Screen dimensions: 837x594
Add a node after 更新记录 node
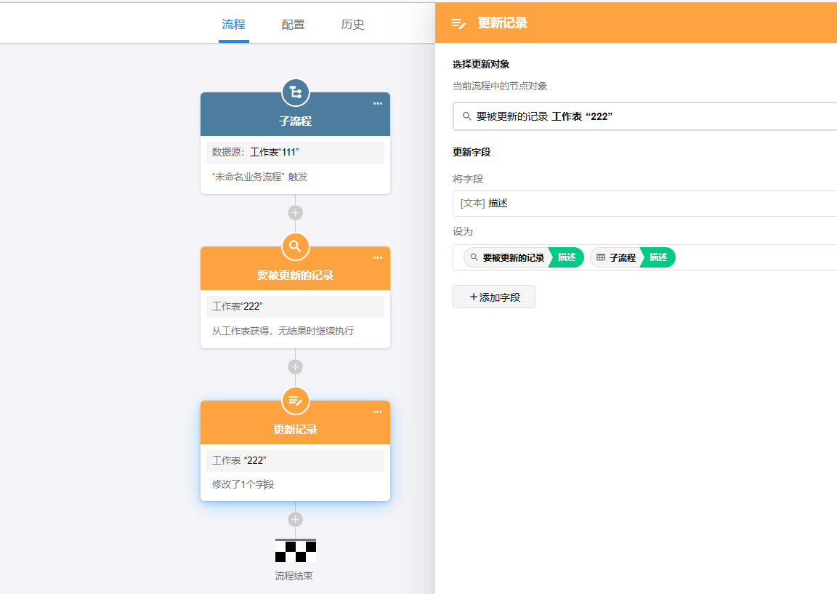[295, 519]
